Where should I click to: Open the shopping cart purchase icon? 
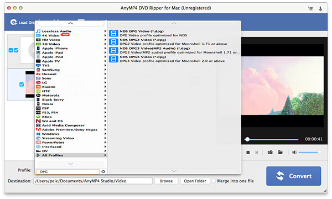(310, 8)
